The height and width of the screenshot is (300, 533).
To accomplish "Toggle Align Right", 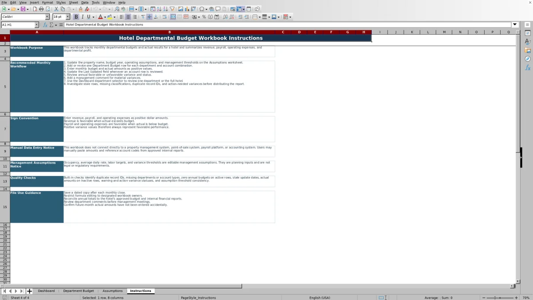I will [x=134, y=17].
